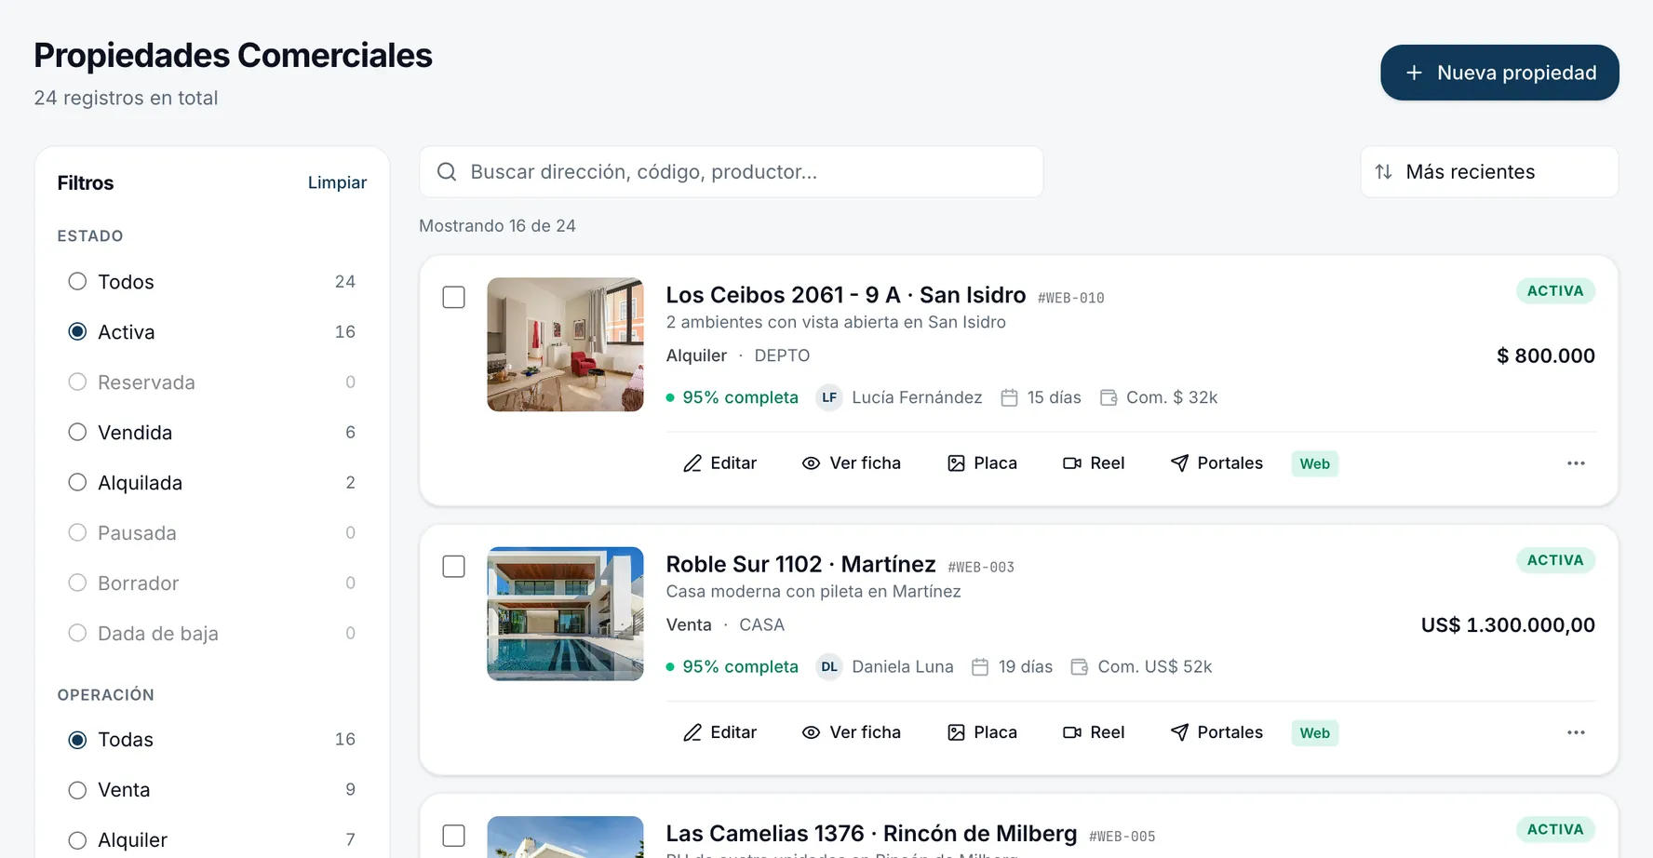Select the Venta operation radio button
Screen dimensions: 1653x858
[x=77, y=790]
